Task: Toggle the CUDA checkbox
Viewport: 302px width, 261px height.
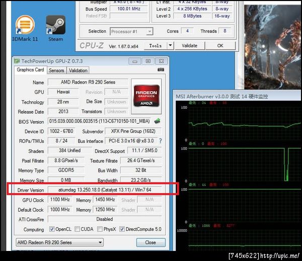Action: pos(77,229)
